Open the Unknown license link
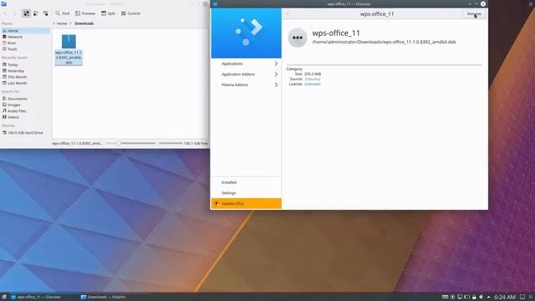The image size is (535, 301). (312, 84)
